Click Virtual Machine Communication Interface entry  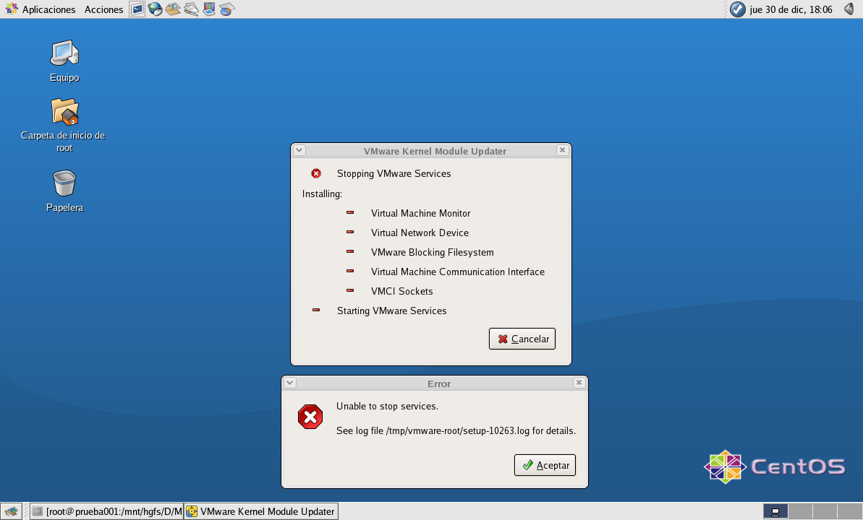point(458,272)
